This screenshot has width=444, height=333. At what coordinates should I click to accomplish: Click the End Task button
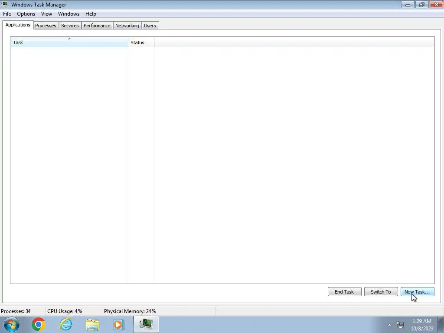[344, 292]
